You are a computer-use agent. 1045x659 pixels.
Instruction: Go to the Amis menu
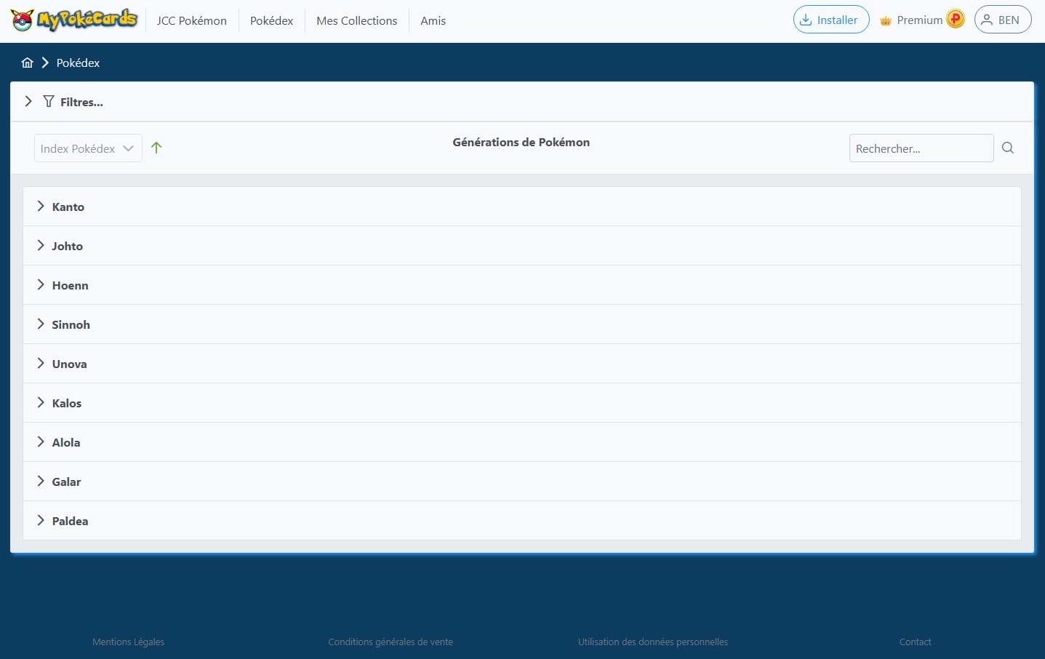[433, 20]
